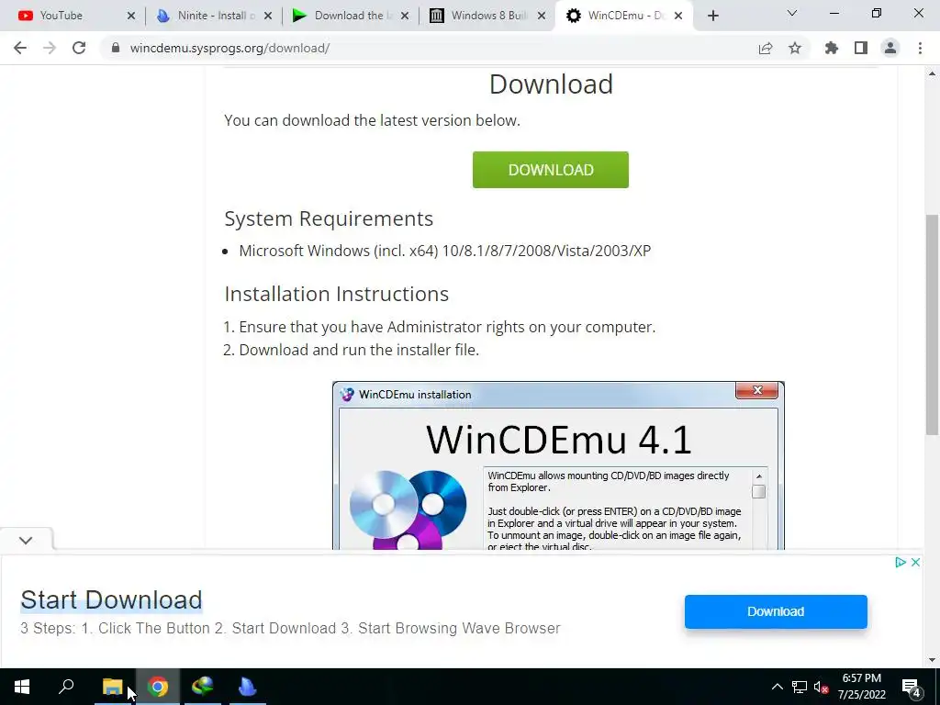The image size is (940, 705).
Task: Reload the current page
Action: pos(79,48)
